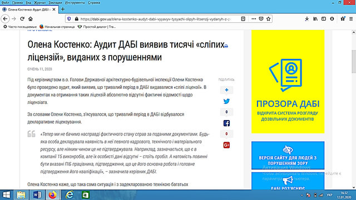This screenshot has height=200, width=356.
Task: Open версія сайту для людей з порушенням зору
Action: pos(288,156)
